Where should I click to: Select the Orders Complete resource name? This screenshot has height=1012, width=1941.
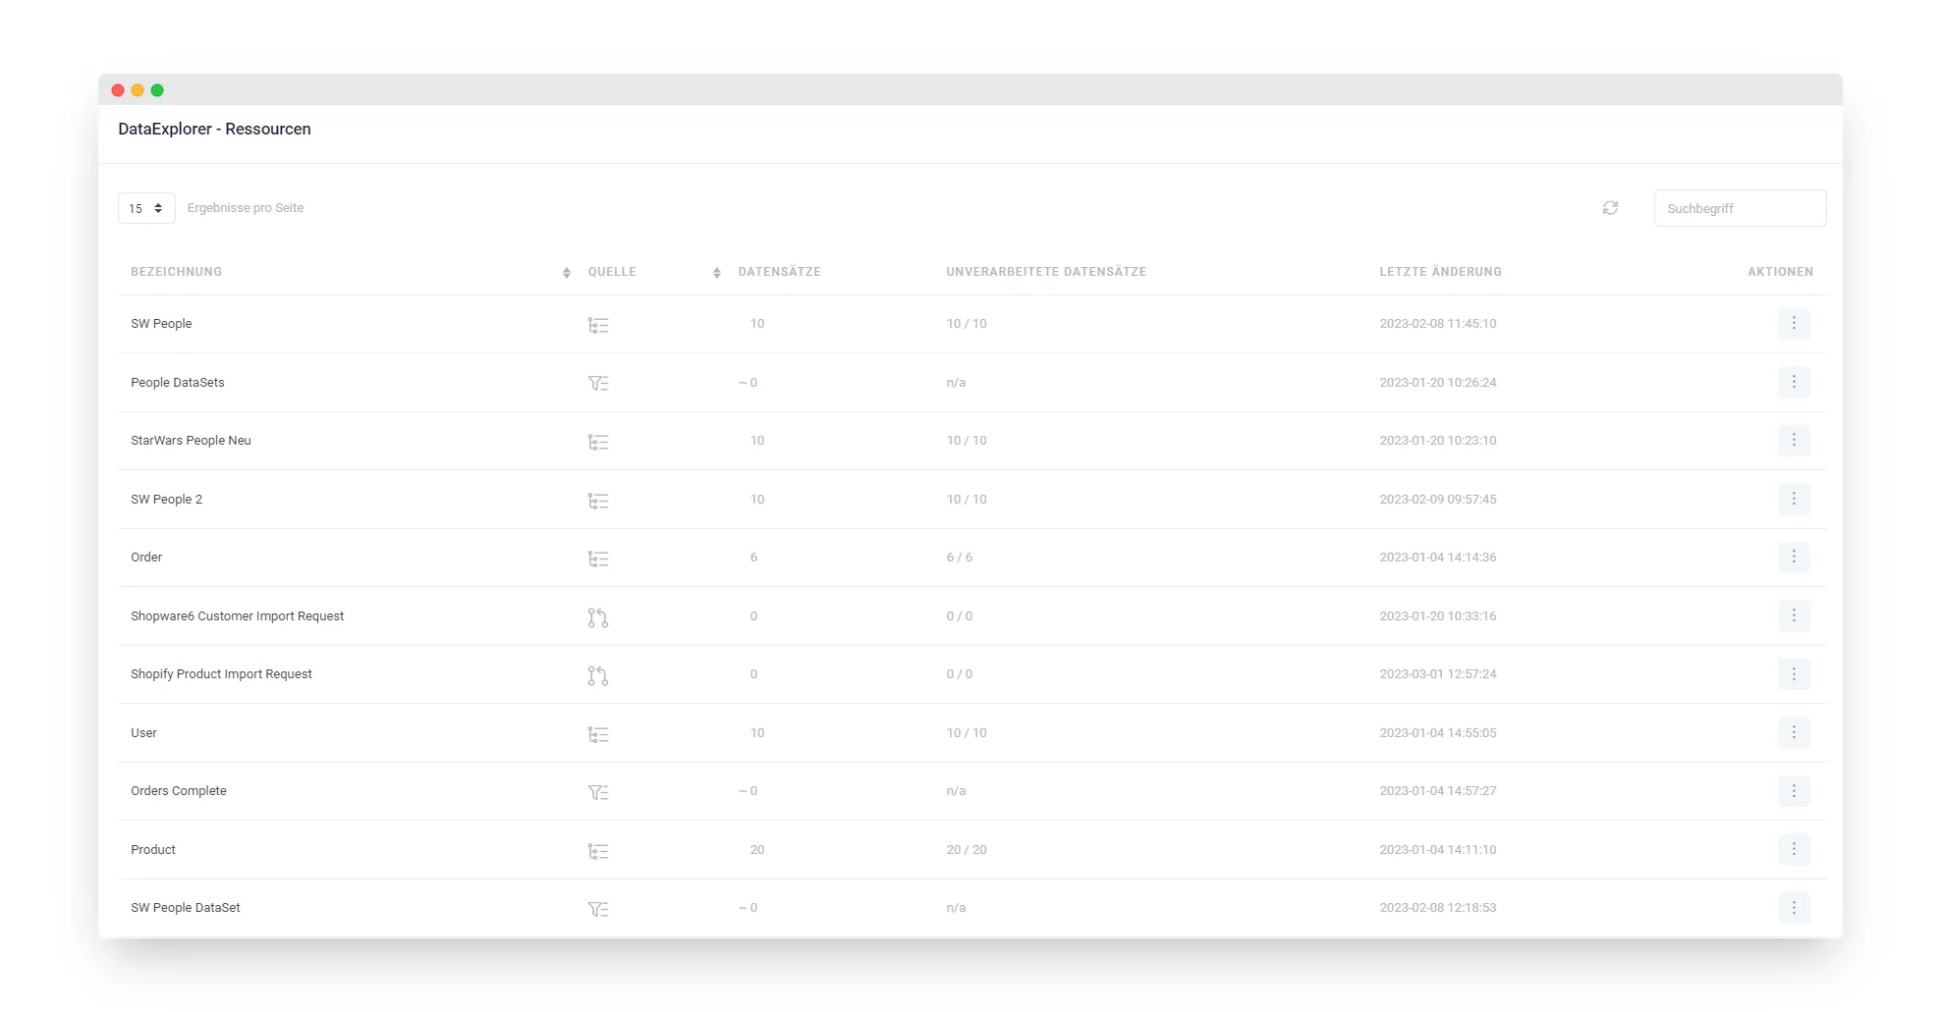179,791
